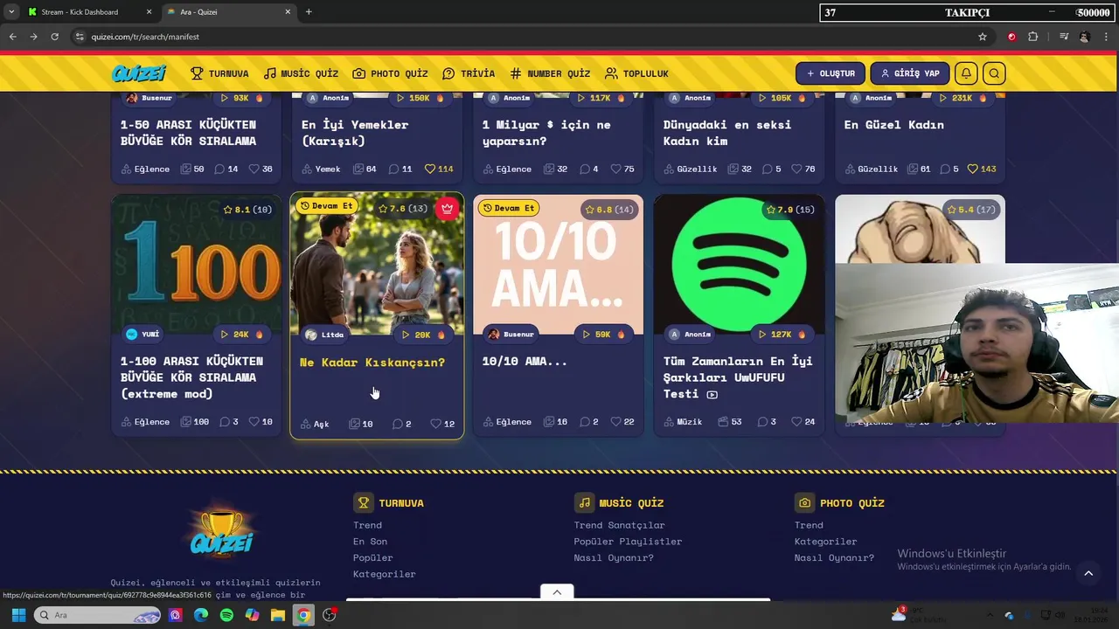The width and height of the screenshot is (1119, 629).
Task: Click the Giriş Yap button
Action: pos(910,73)
